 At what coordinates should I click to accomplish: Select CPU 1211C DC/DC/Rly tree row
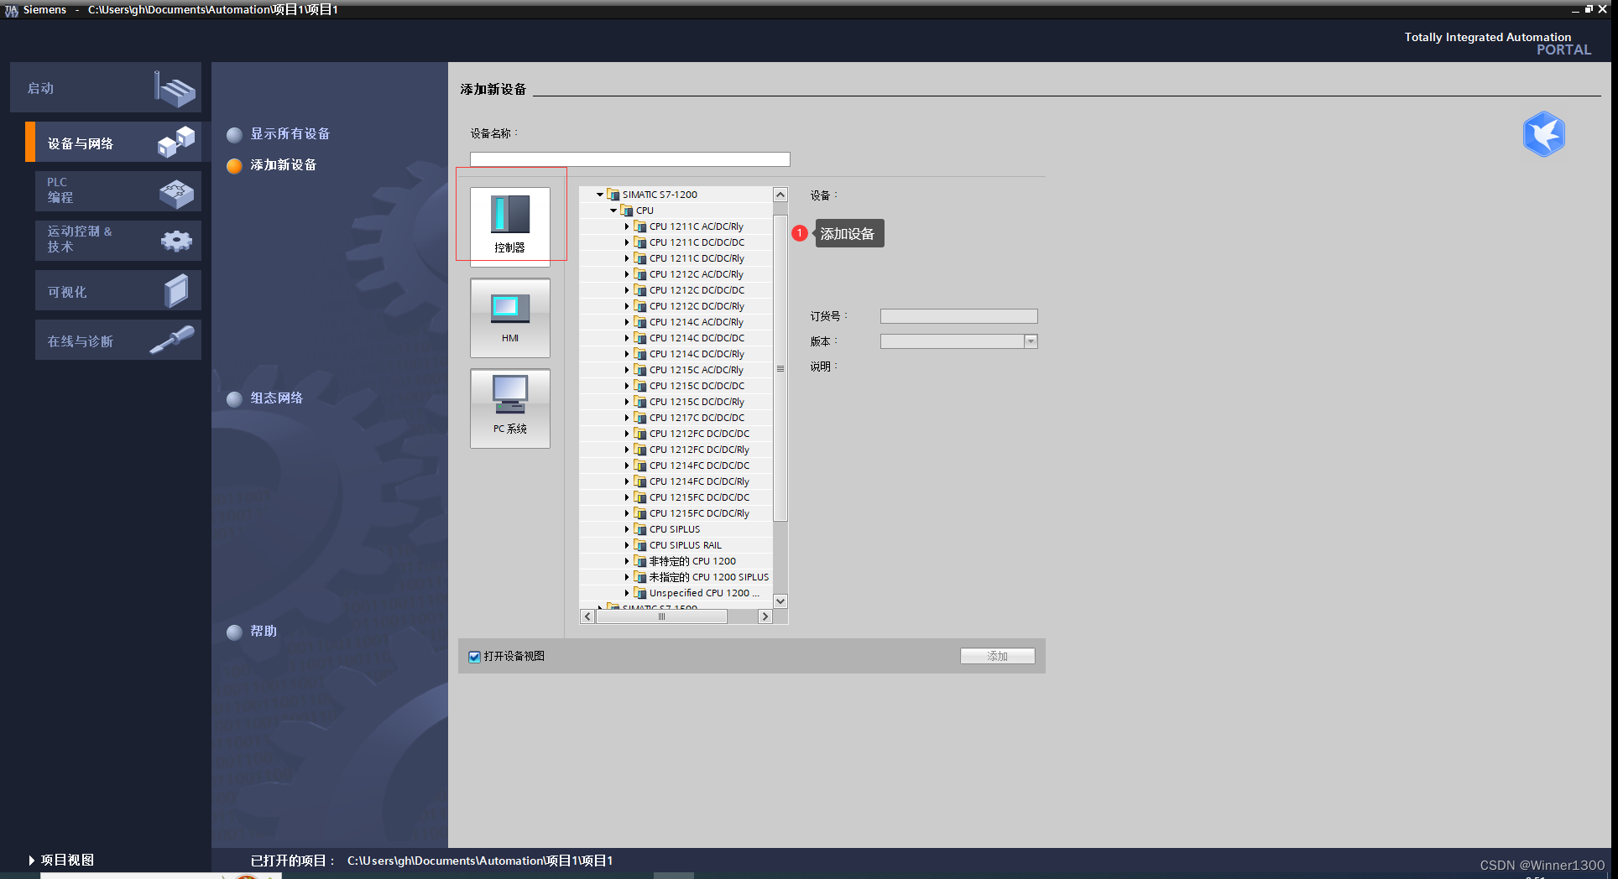pos(676,258)
